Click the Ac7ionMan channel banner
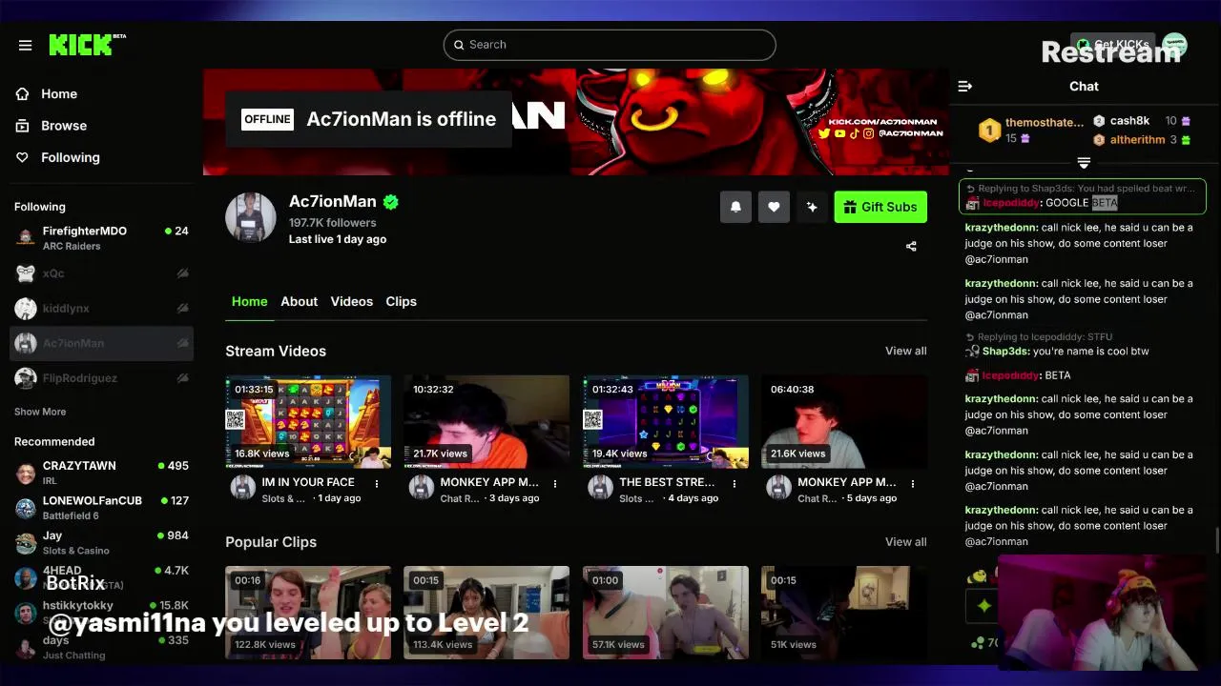This screenshot has width=1221, height=686. [576, 122]
